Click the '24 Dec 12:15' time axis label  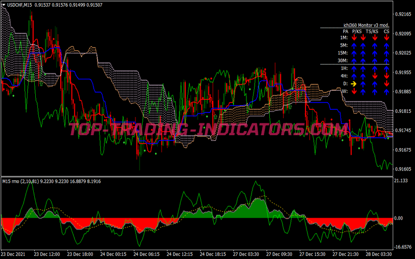(x=179, y=254)
